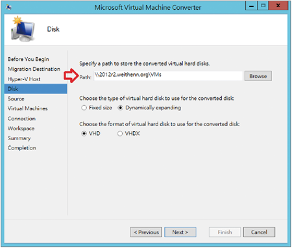292x248 pixels.
Task: Choose the VHDX format option
Action: click(x=120, y=134)
